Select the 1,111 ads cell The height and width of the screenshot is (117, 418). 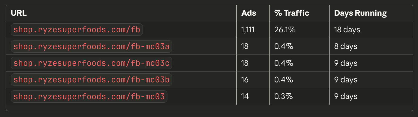pos(248,30)
